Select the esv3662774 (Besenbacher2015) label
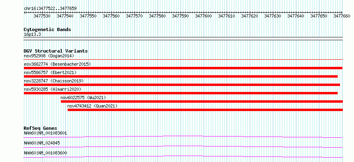Viewport: 354px width, 162px height. 57,64
